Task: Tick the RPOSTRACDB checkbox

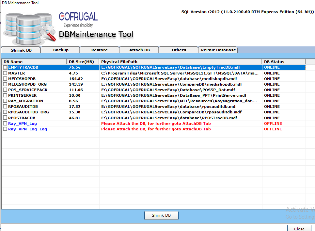Action: 5,118
